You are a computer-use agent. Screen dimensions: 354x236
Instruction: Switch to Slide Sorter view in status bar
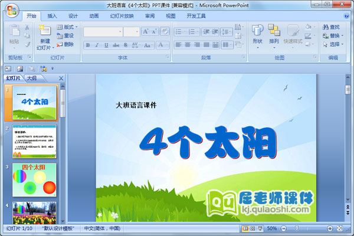[253, 228]
